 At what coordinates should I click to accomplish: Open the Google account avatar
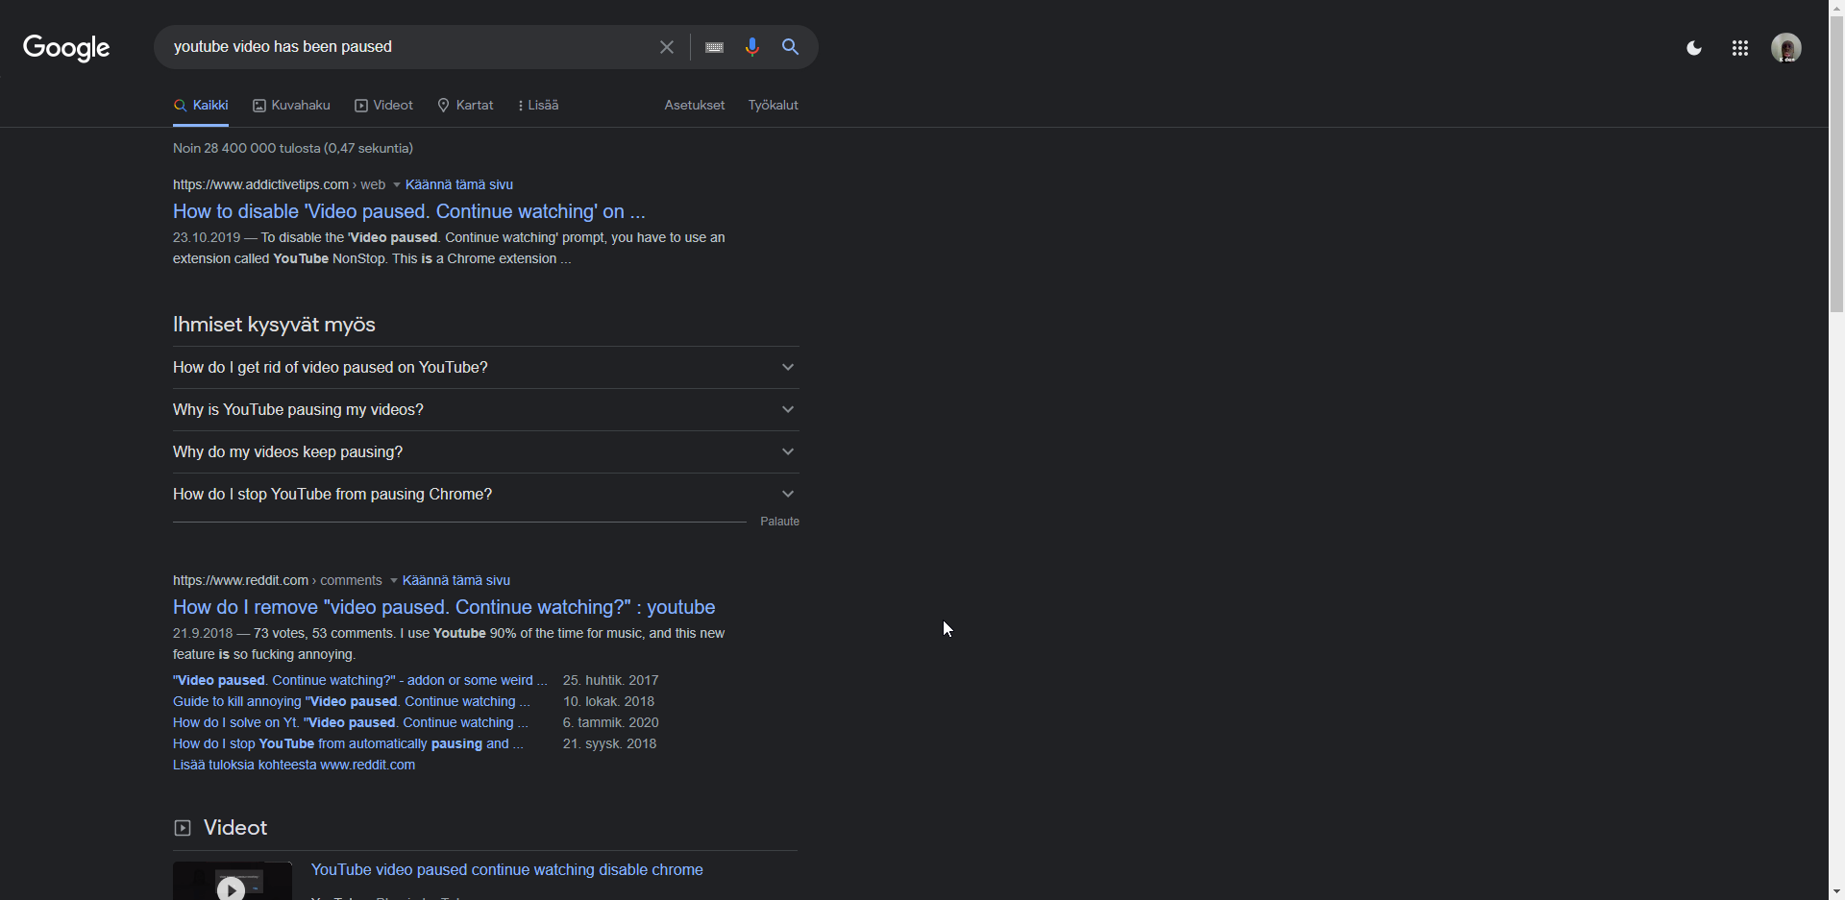[1785, 48]
